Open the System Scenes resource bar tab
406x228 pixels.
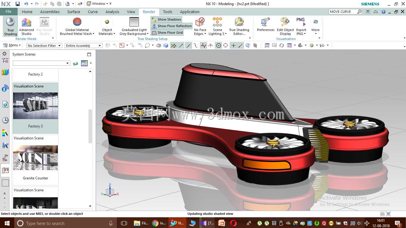click(5, 170)
